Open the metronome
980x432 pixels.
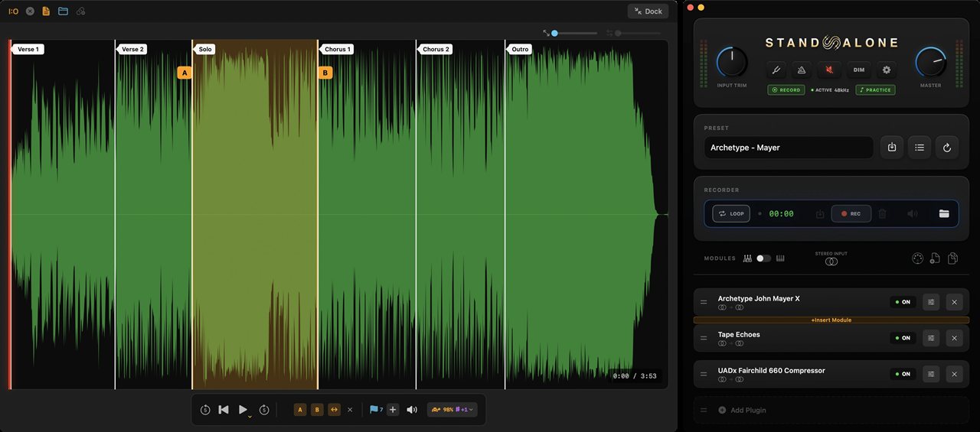point(802,70)
